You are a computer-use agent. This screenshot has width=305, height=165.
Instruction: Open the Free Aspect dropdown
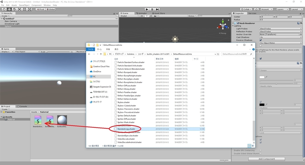pyautogui.click(x=27, y=52)
